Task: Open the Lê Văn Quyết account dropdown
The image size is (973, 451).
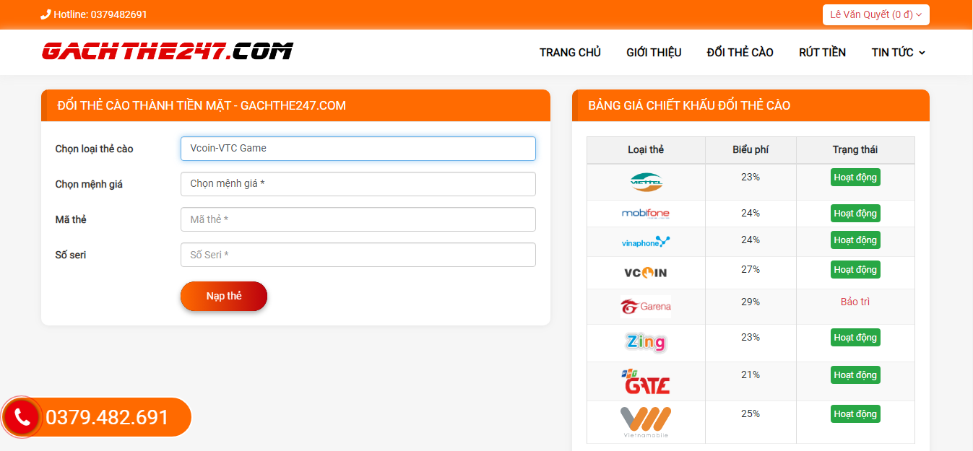Action: click(875, 14)
